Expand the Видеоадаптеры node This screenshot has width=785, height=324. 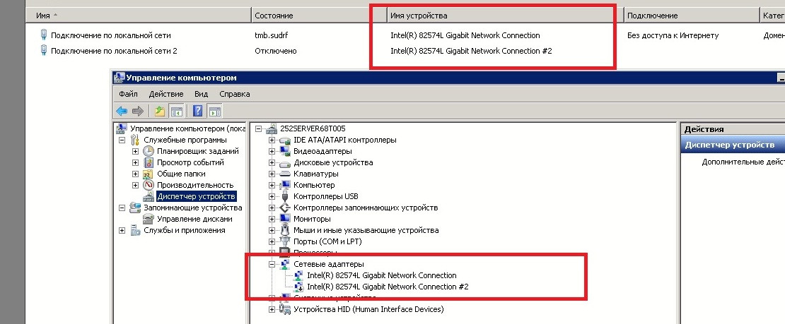[x=272, y=151]
